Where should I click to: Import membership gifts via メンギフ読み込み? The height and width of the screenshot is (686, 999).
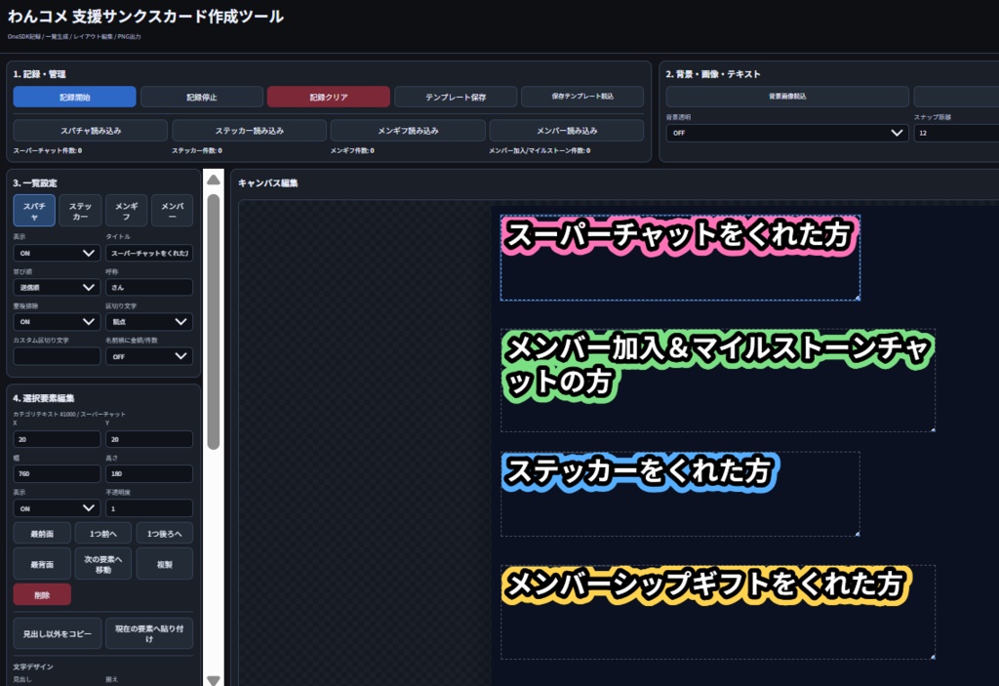[x=408, y=131]
